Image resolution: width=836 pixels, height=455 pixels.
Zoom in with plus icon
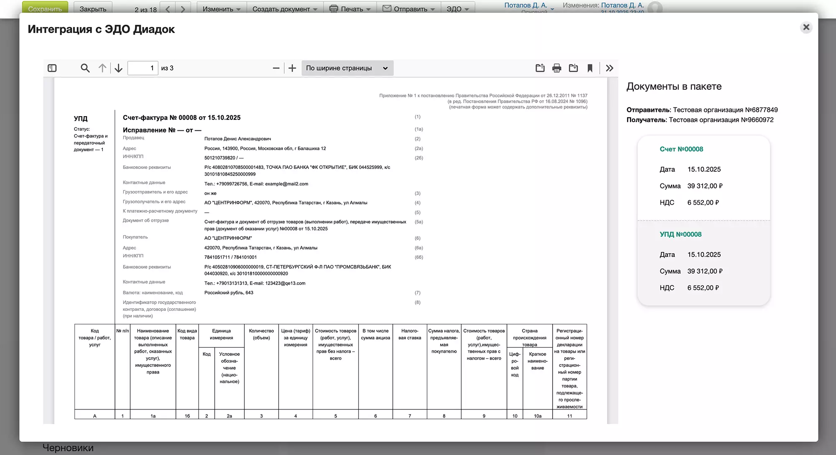pos(292,68)
